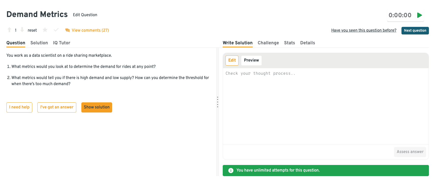Open Have you seen this question link
Screen dimensions: 434x187
tap(364, 30)
